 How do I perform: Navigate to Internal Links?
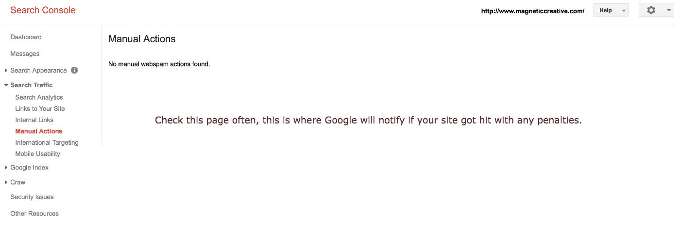coord(34,120)
